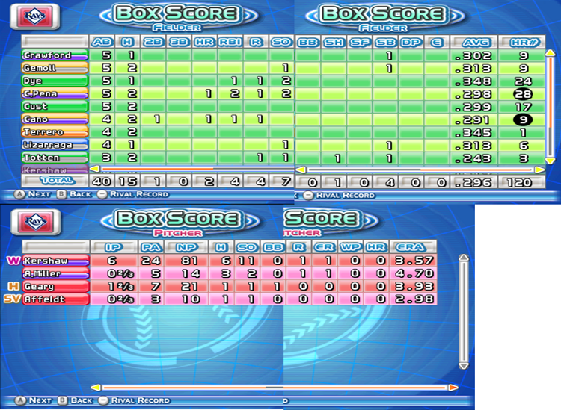The width and height of the screenshot is (561, 410).
Task: Click B Back under the pitcher table
Action: coord(75,400)
